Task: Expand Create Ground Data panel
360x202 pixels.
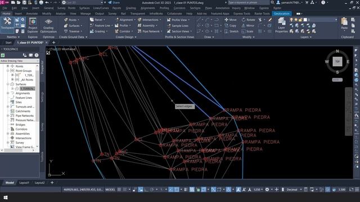Action: pyautogui.click(x=73, y=37)
